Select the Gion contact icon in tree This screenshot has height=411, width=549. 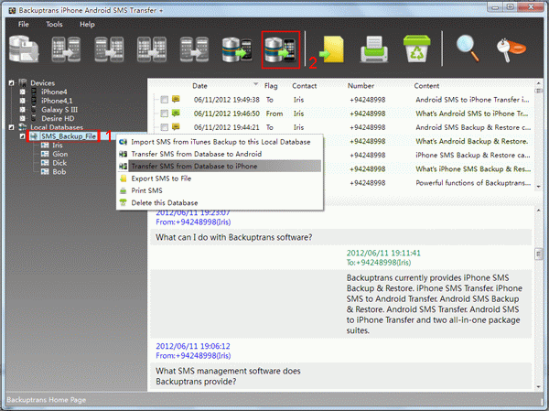[x=45, y=154]
